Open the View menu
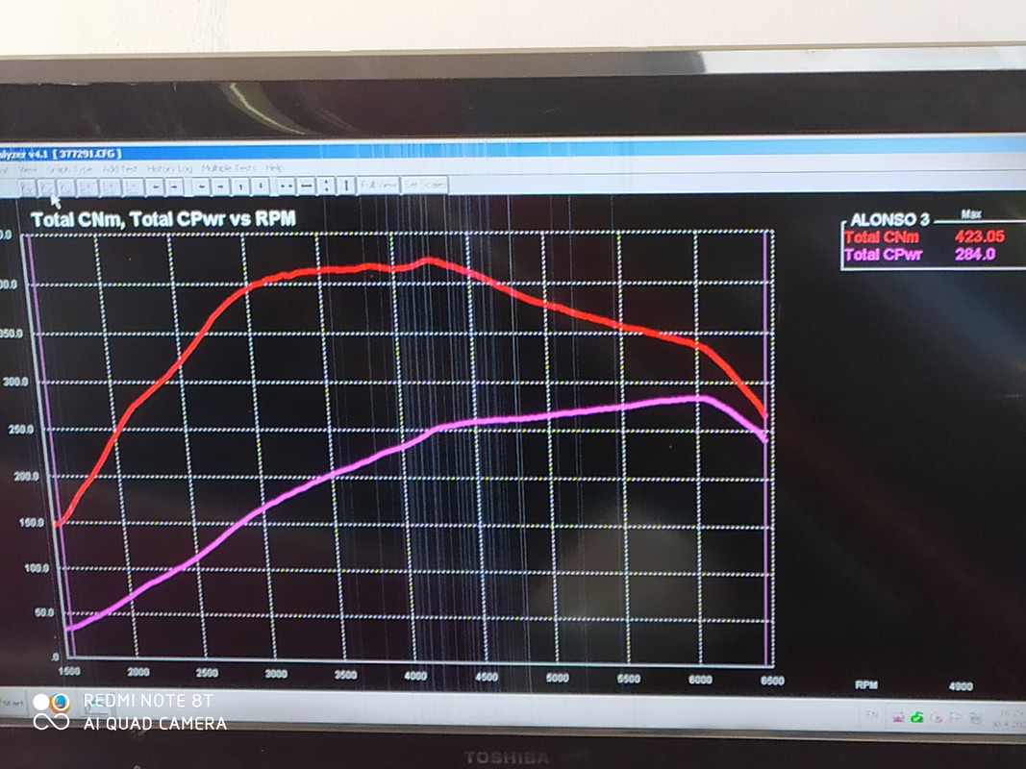Screen dimensions: 1026x769 click(28, 169)
